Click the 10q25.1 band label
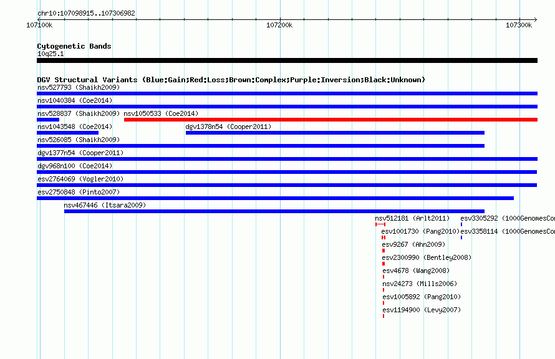 coord(51,54)
